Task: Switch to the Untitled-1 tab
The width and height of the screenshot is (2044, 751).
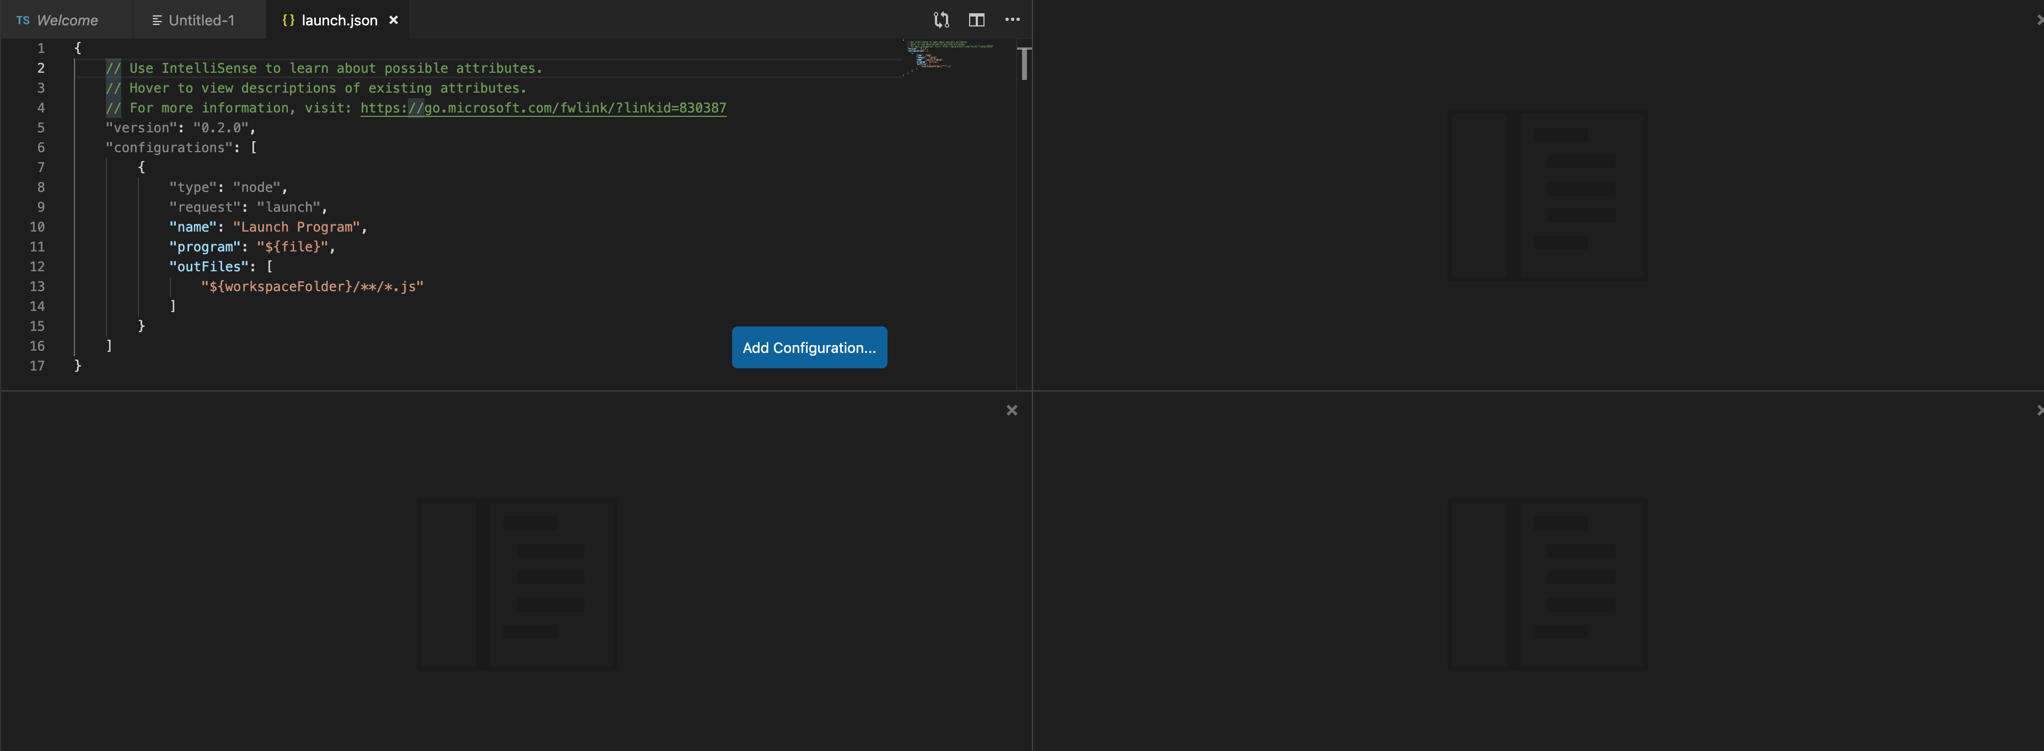Action: point(199,20)
